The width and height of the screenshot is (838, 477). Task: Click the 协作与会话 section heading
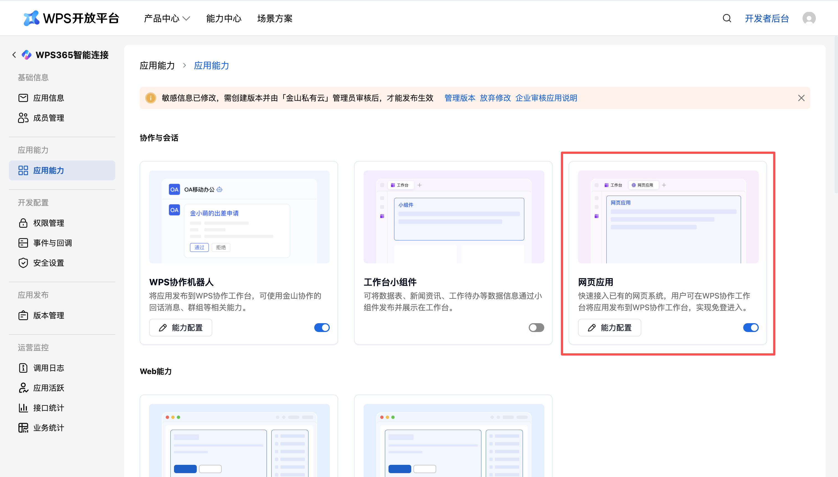tap(159, 138)
